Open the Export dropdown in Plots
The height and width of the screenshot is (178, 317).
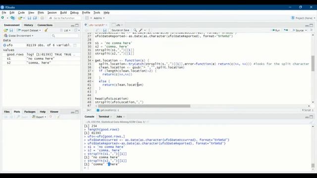39,117
